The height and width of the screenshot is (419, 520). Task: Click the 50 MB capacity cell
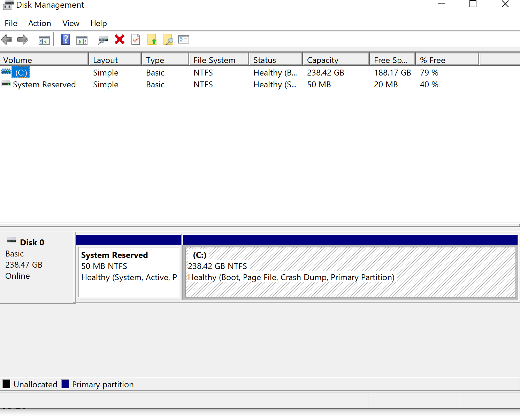coord(319,85)
